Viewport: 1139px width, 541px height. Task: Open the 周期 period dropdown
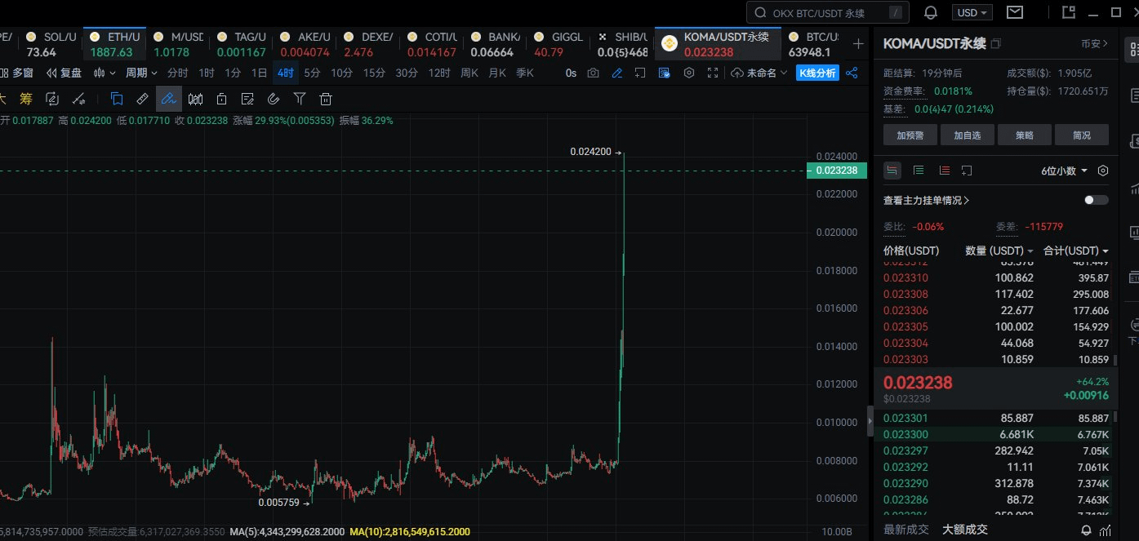click(141, 73)
